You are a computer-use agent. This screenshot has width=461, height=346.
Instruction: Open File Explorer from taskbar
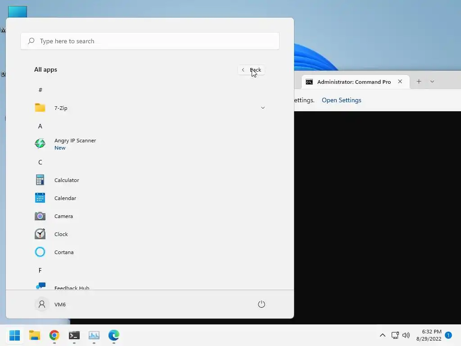(x=34, y=335)
